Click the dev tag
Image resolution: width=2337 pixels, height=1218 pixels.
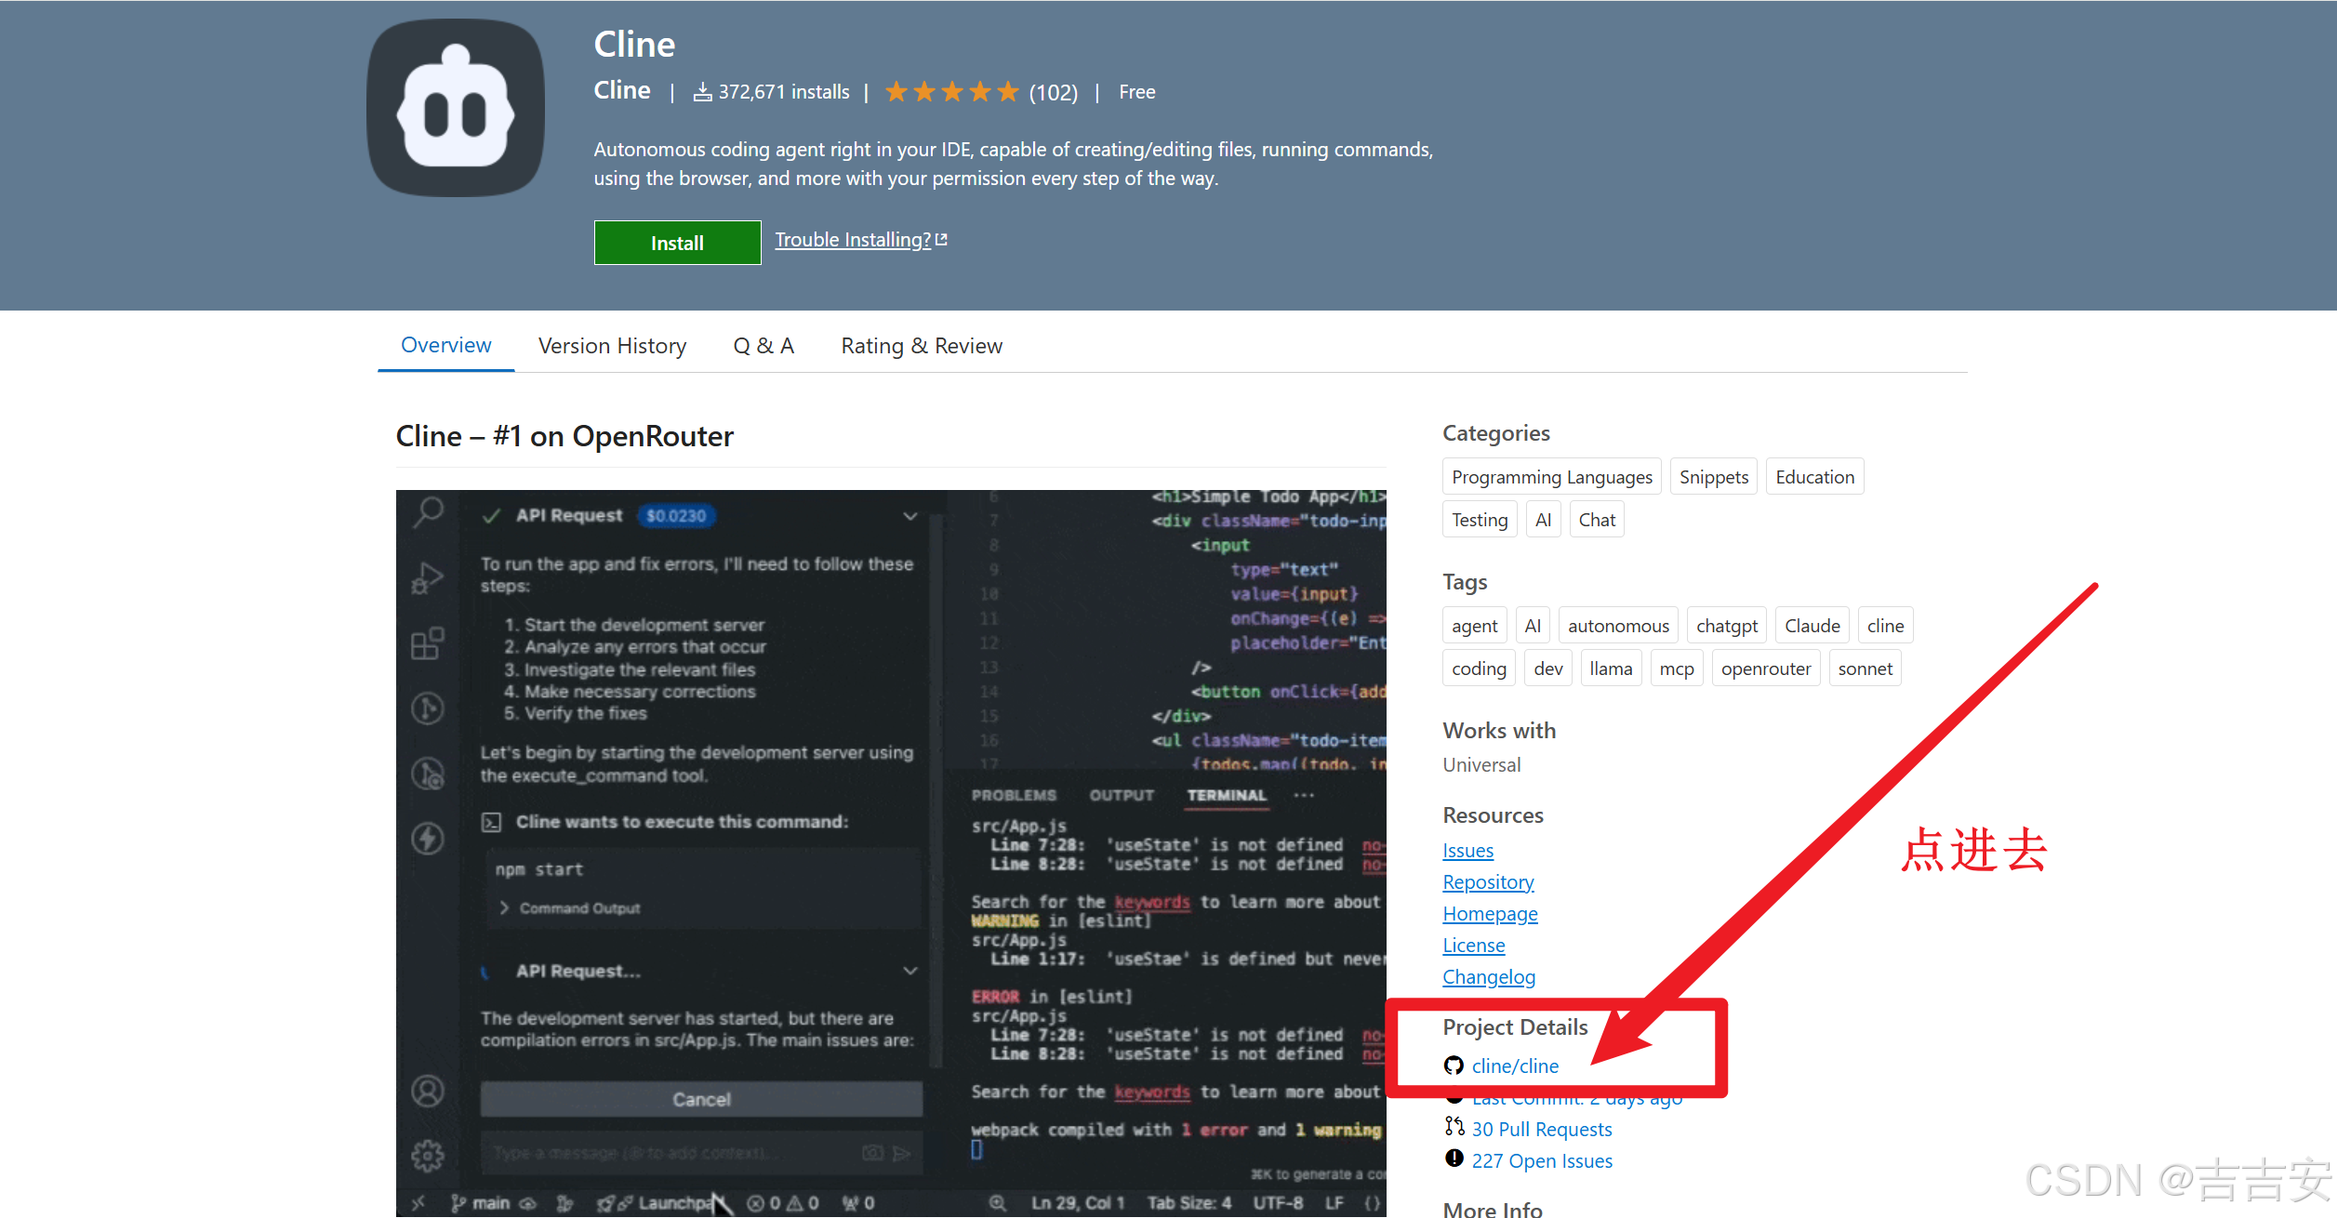(1547, 669)
